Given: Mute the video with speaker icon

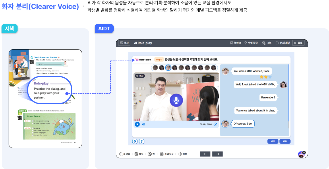Looking at the screenshot, I should (144, 124).
